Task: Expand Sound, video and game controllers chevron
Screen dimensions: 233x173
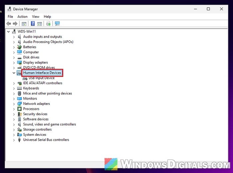Action: tap(14, 124)
